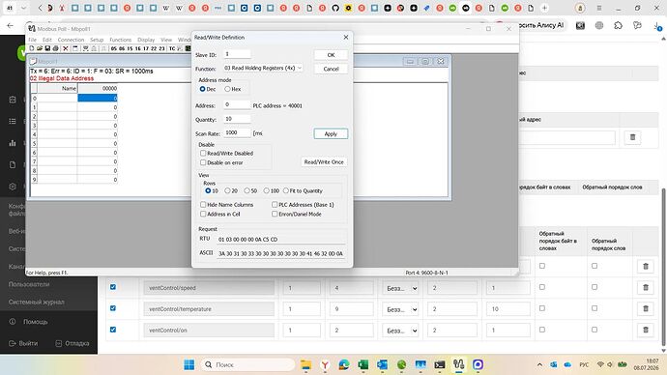Select the Hex address mode radio

pyautogui.click(x=227, y=89)
